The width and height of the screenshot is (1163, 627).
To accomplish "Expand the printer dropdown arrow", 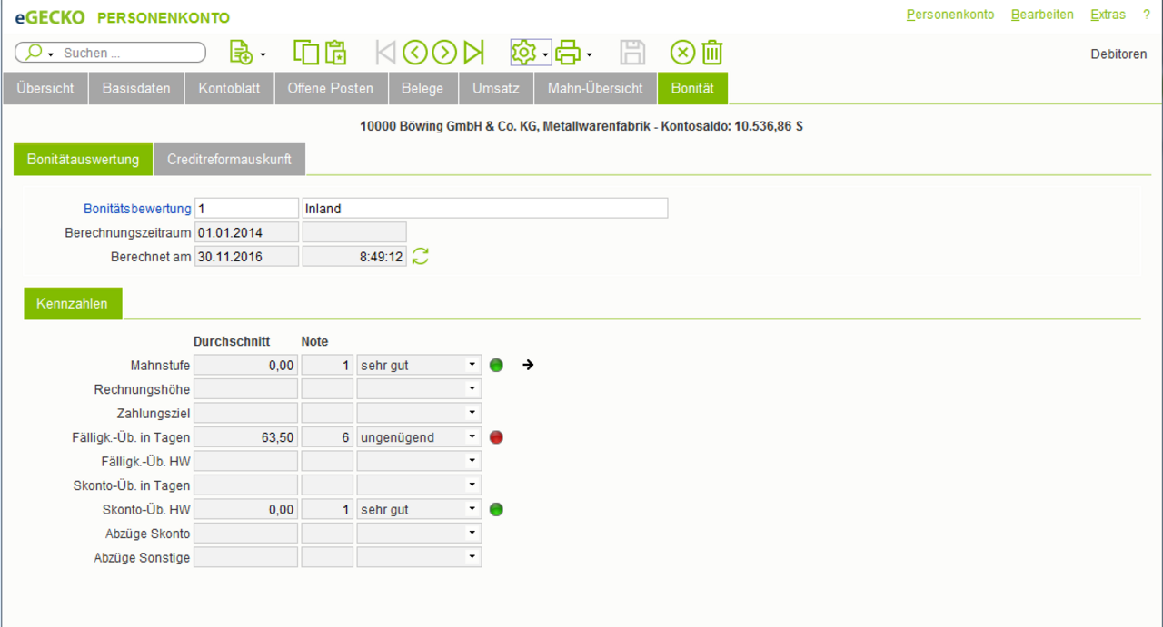I will tap(589, 55).
